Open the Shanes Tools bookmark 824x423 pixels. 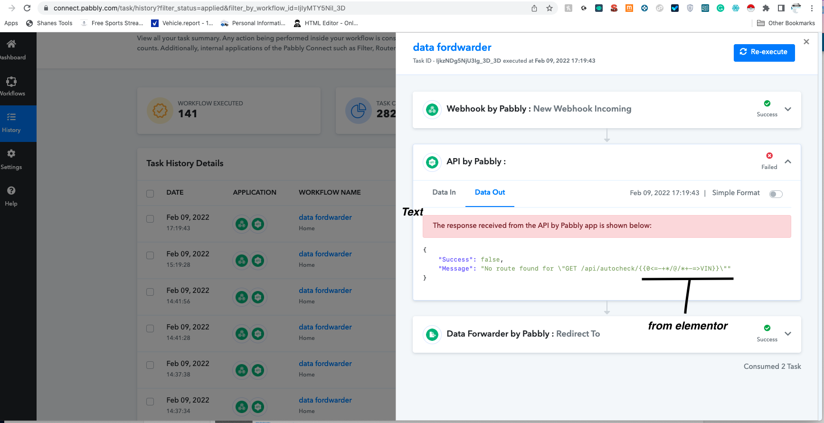[x=49, y=23]
